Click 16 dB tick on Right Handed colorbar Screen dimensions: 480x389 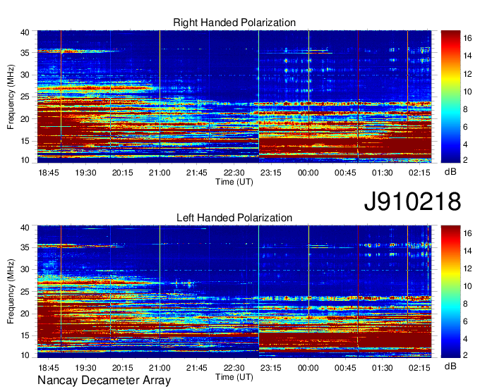[x=467, y=38]
